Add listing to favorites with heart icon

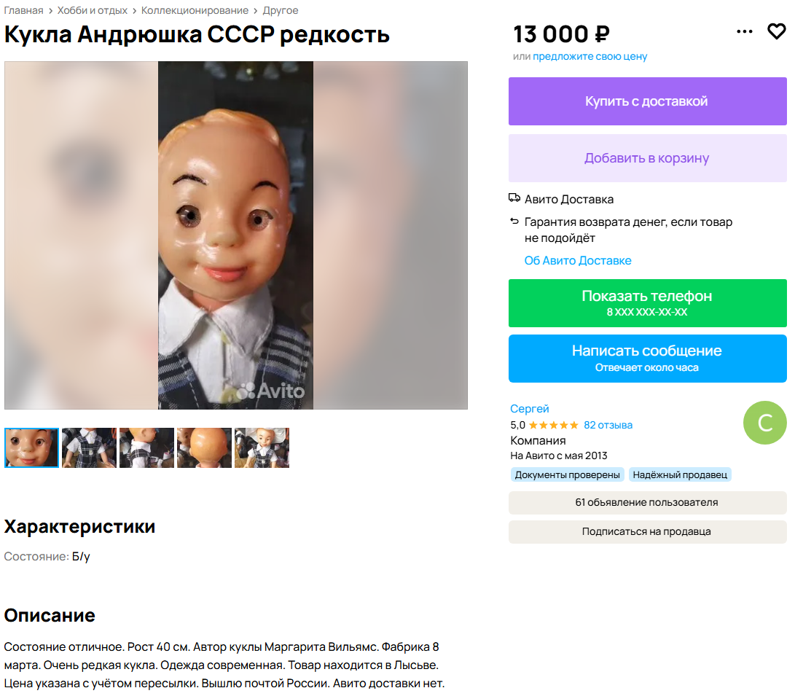776,31
